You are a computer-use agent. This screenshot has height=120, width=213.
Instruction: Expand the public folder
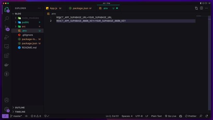pyautogui.click(x=16, y=22)
